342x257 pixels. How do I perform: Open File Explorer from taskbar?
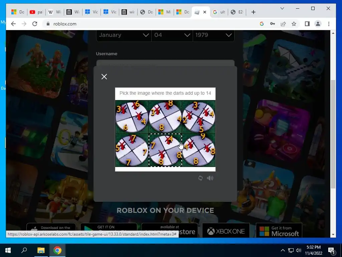pos(41,250)
